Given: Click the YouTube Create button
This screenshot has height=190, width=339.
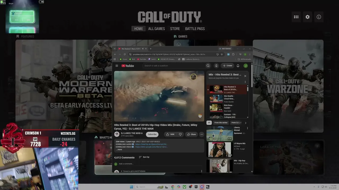Looking at the screenshot, I should click(x=228, y=66).
